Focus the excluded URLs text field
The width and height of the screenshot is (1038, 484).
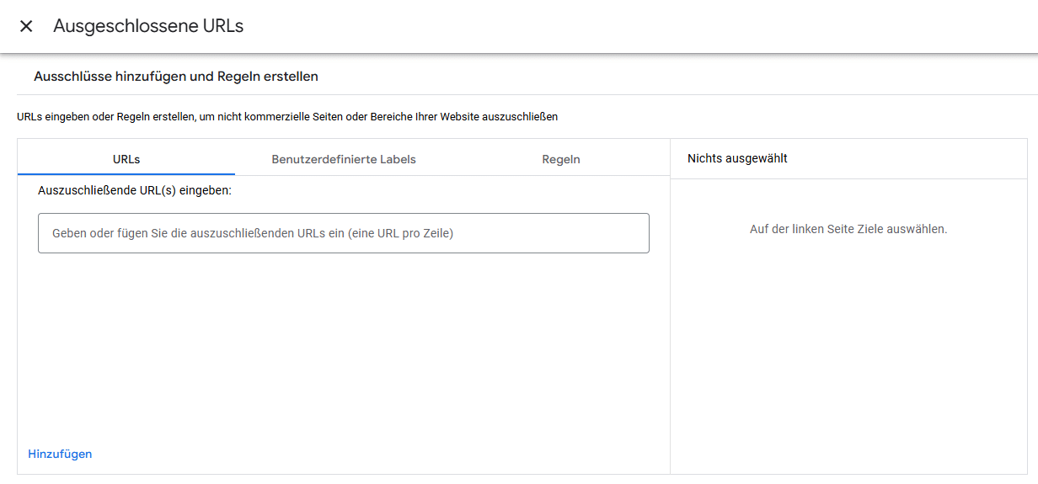pos(344,233)
